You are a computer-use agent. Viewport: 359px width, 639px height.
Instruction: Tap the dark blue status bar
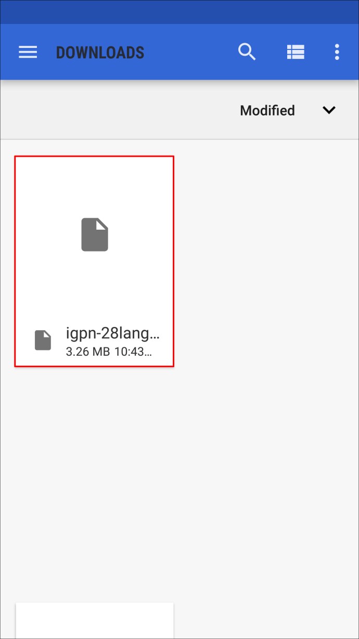pyautogui.click(x=179, y=11)
